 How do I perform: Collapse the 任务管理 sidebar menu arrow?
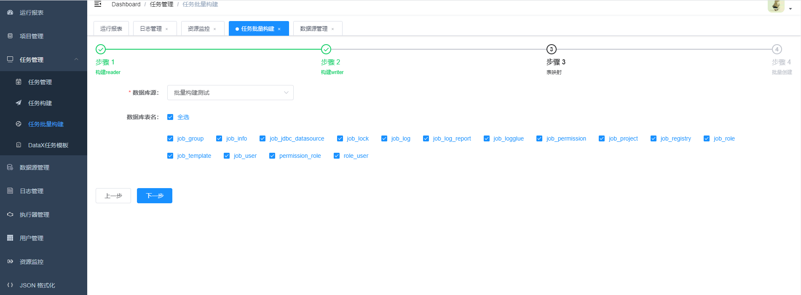coord(76,59)
